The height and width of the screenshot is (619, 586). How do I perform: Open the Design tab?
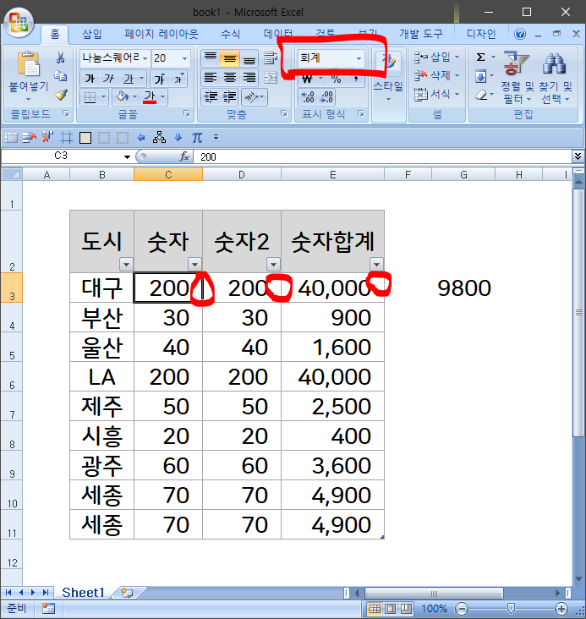click(480, 34)
